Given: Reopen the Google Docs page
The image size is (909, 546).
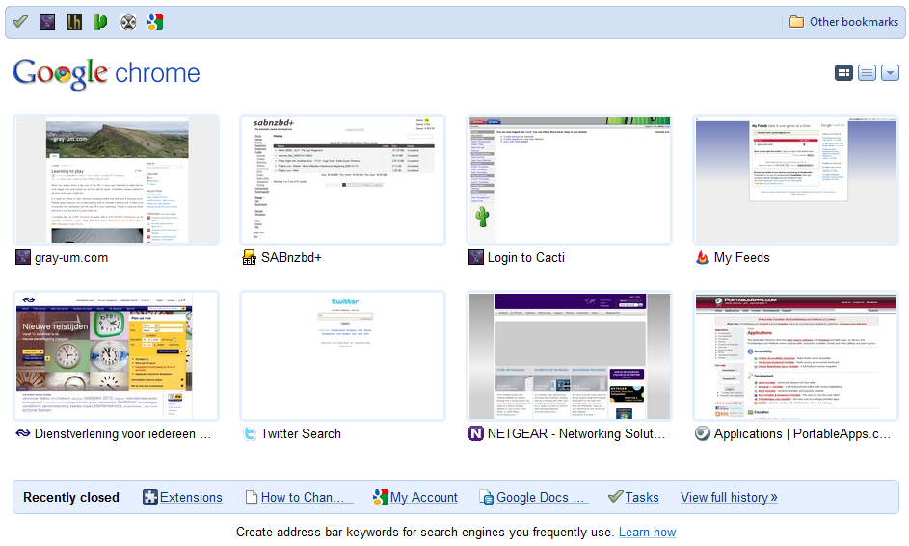Looking at the screenshot, I should click(541, 497).
